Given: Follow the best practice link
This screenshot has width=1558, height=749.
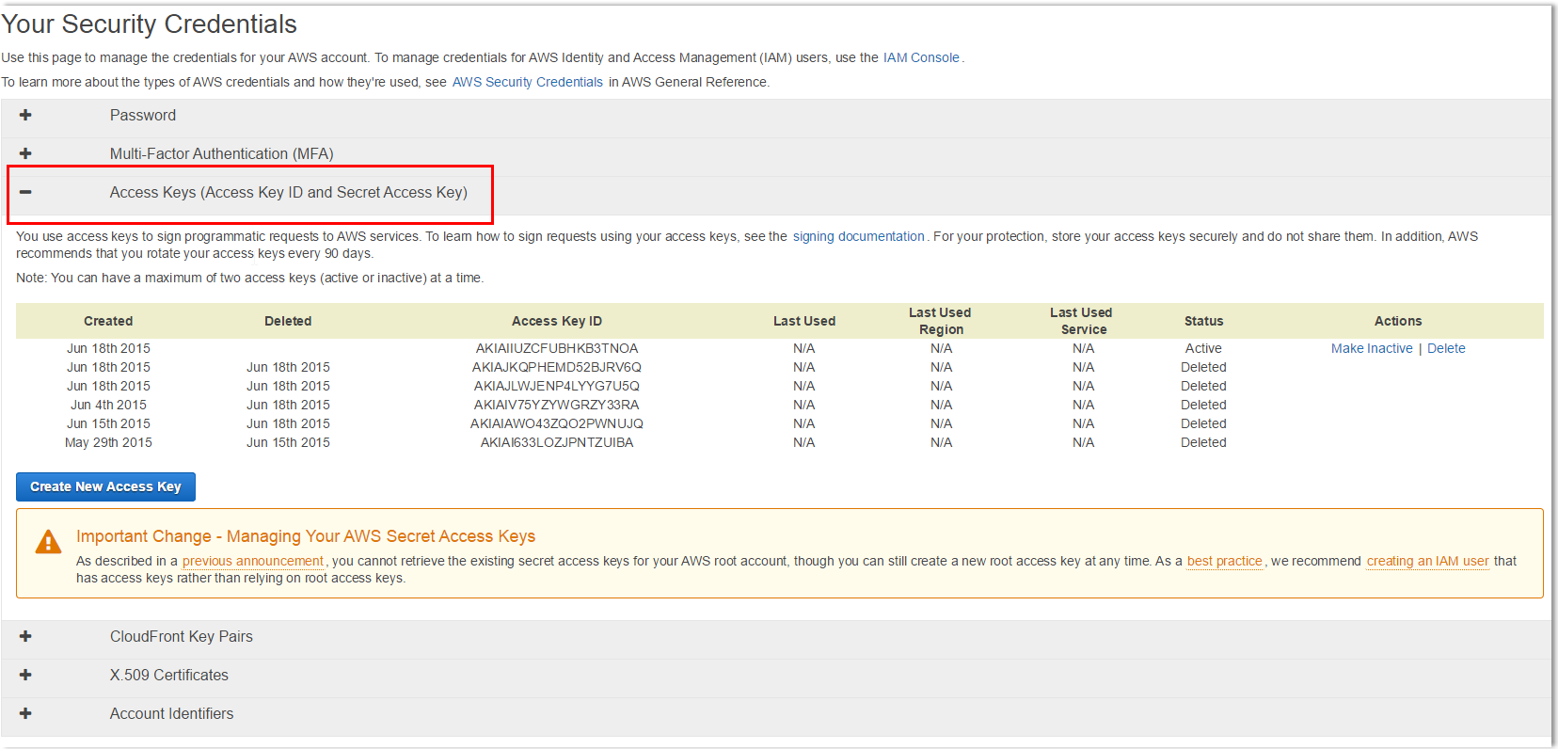Looking at the screenshot, I should [x=1224, y=561].
